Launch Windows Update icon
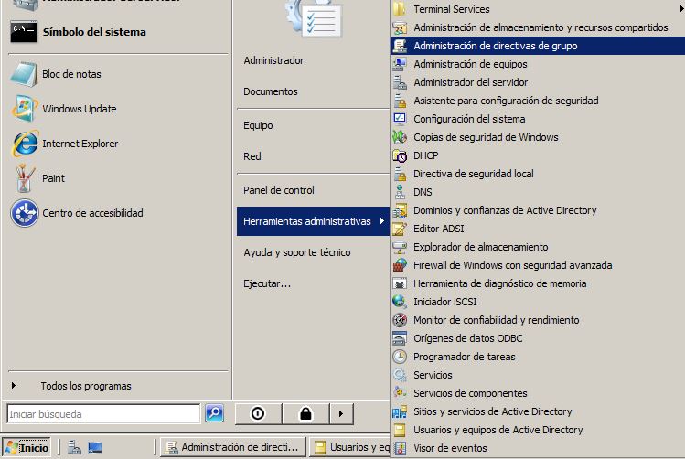 point(24,108)
